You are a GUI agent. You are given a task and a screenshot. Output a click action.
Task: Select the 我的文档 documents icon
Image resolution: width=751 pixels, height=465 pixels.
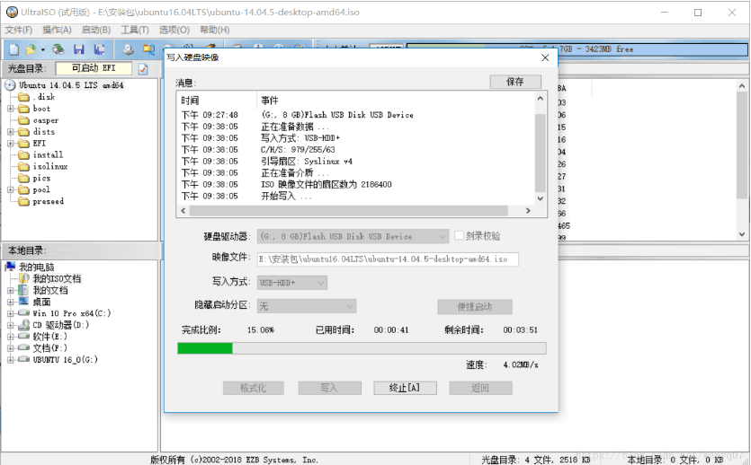[x=23, y=290]
